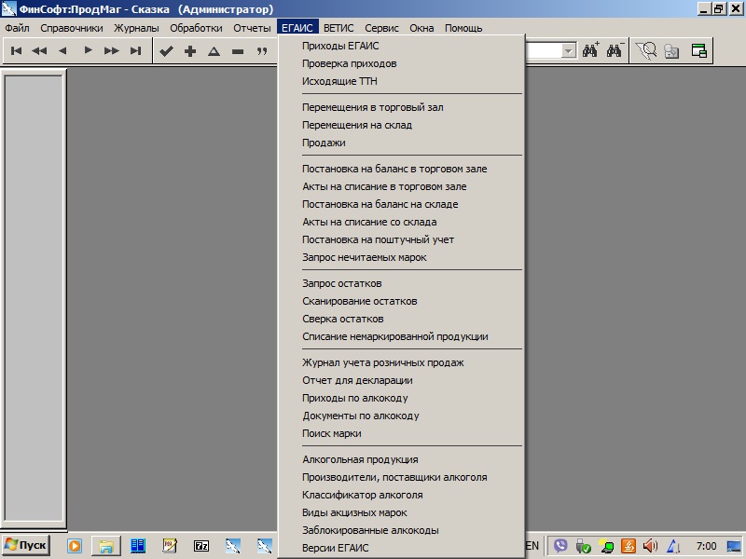This screenshot has height=559, width=746.
Task: Click the greyed-out toolbar icon beside the magnifier
Action: tap(671, 51)
